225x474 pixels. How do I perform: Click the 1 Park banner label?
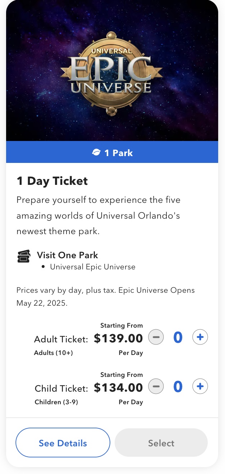point(118,153)
